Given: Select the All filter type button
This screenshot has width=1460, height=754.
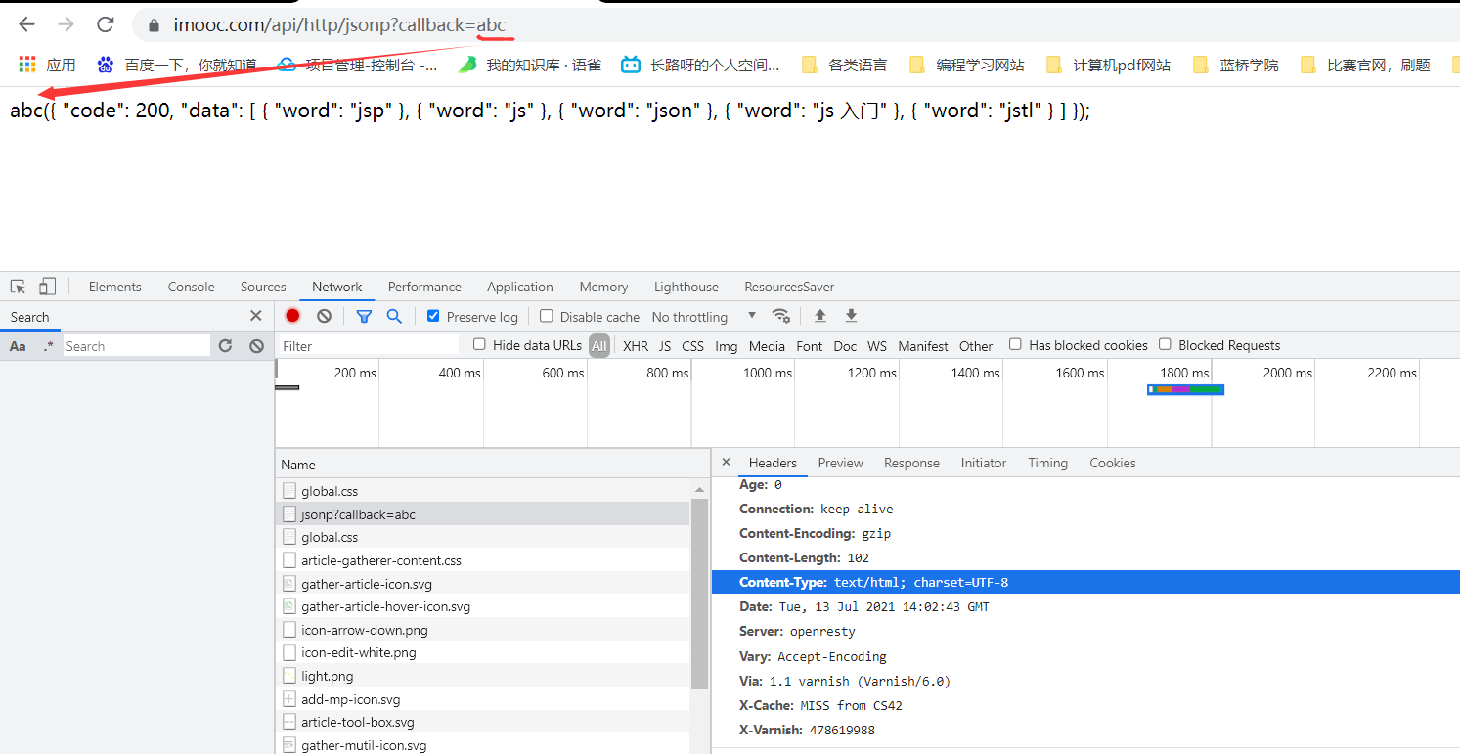Looking at the screenshot, I should pos(599,346).
